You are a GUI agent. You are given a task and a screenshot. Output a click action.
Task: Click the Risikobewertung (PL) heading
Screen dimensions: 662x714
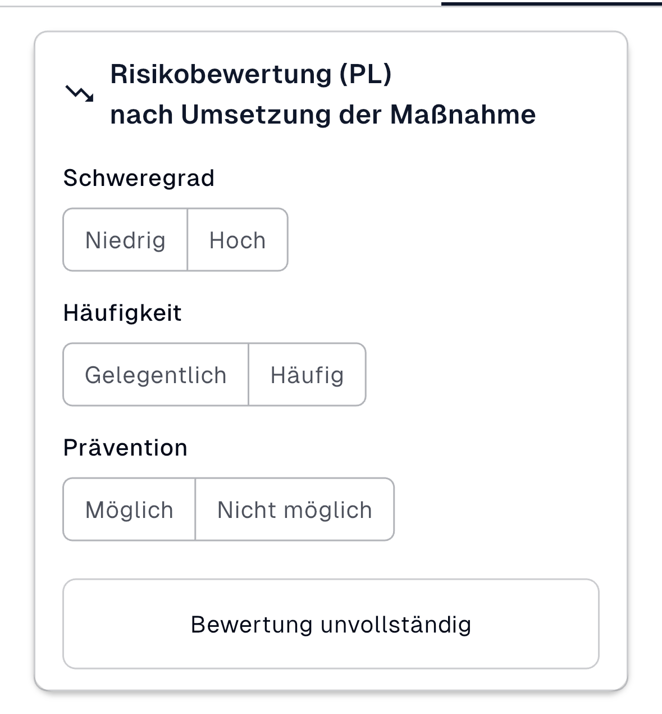pos(251,73)
